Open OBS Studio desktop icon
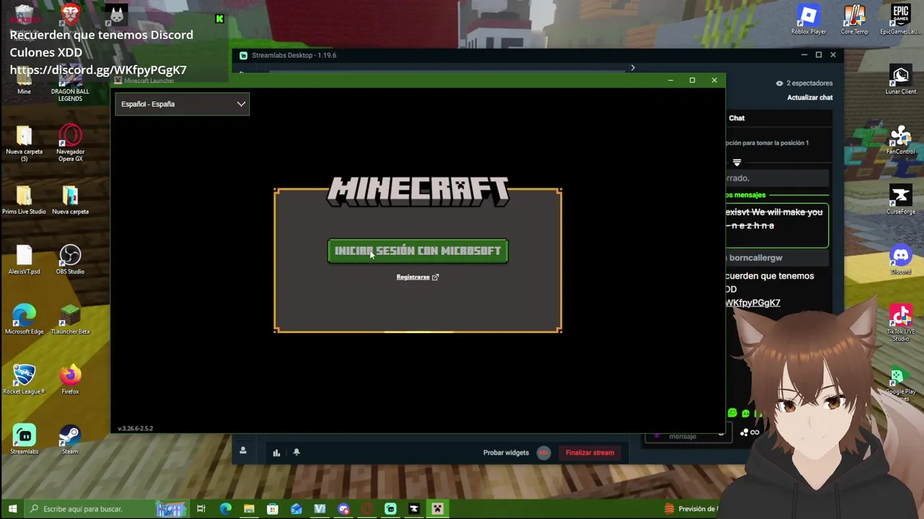 (x=70, y=259)
